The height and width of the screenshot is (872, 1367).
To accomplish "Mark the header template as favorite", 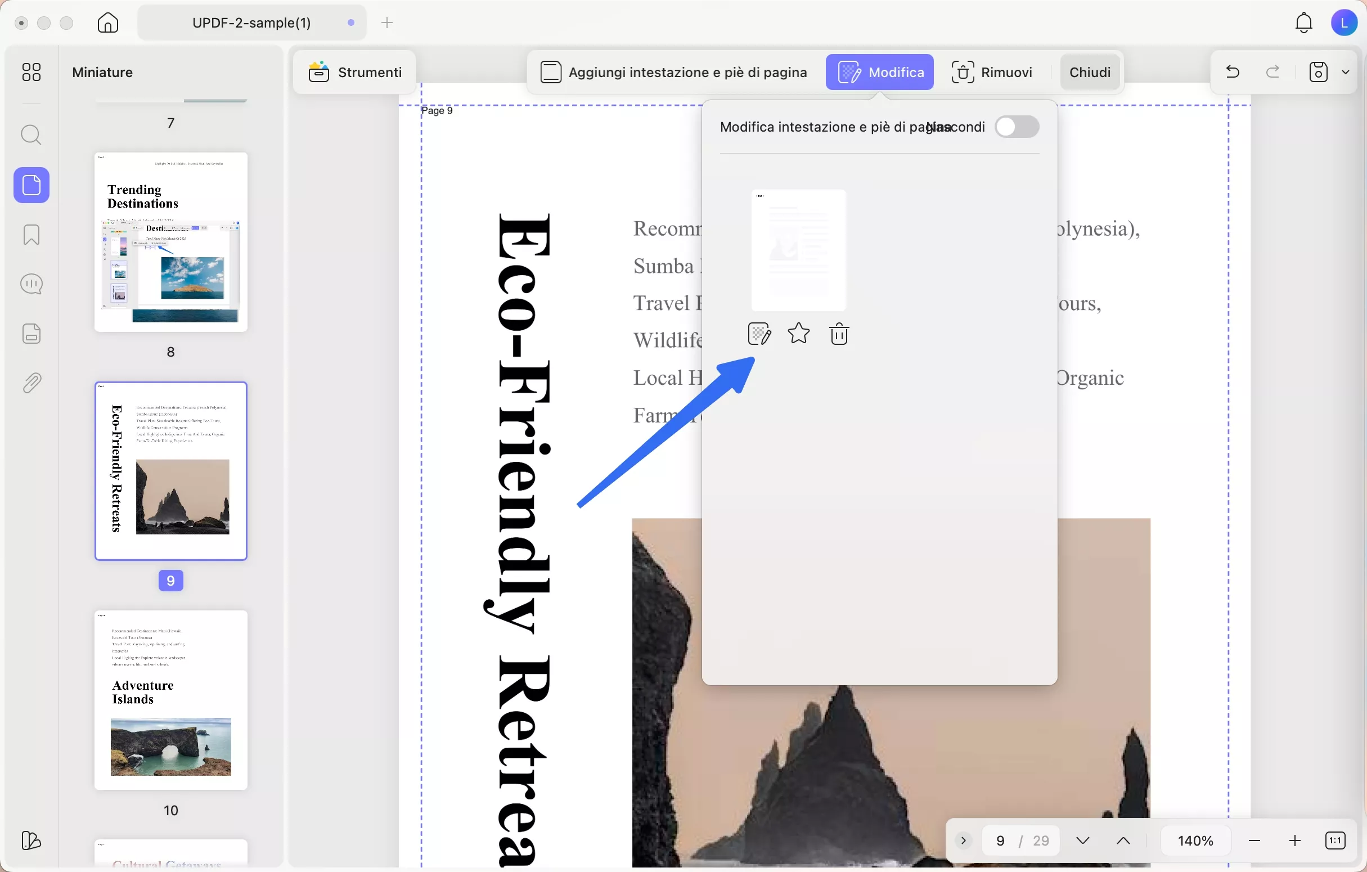I will pos(798,334).
